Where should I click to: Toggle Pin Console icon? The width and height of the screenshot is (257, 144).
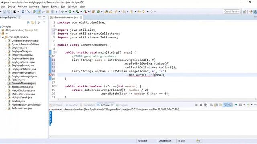(236, 105)
